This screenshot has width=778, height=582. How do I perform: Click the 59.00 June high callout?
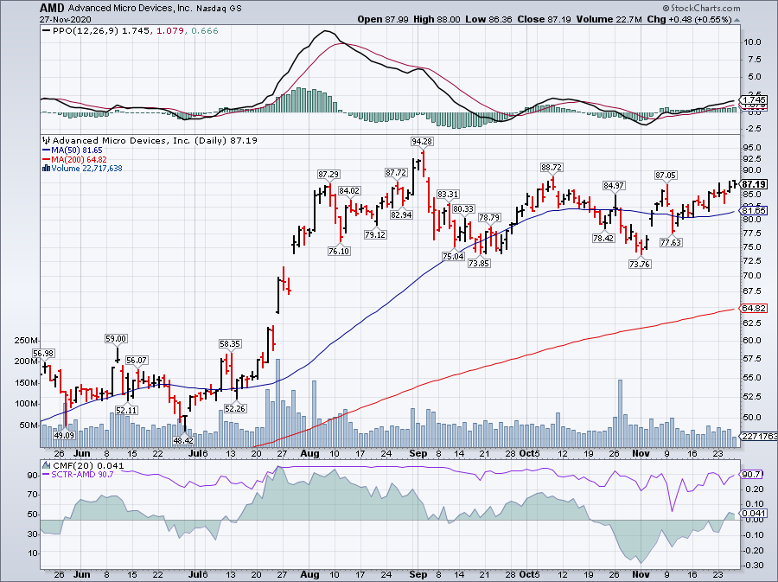(x=116, y=339)
